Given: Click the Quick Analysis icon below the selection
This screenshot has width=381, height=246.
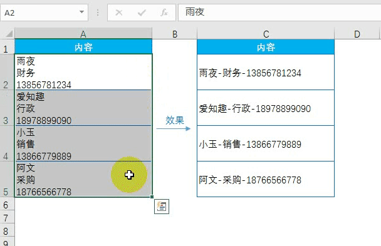Looking at the screenshot, I should point(162,207).
